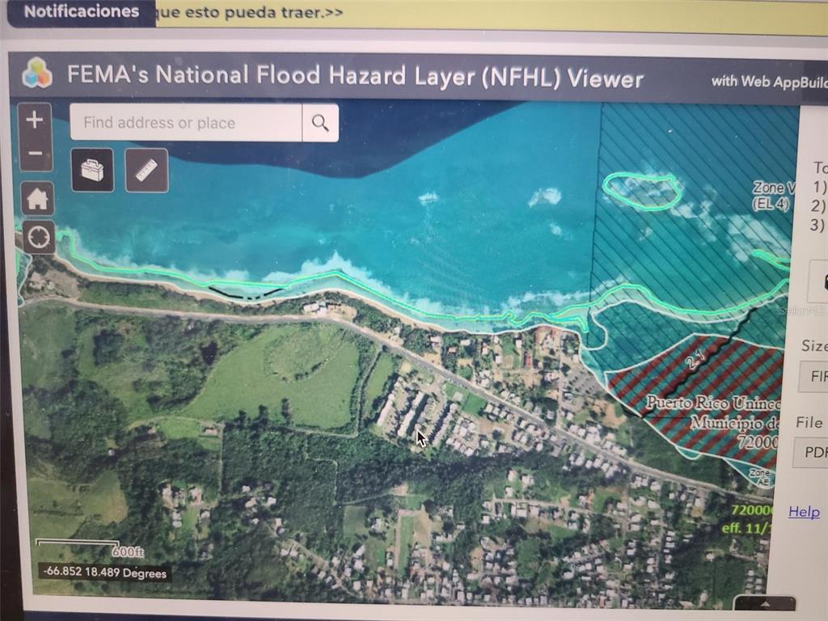Click the FEMA colored cubes logo

coord(37,74)
